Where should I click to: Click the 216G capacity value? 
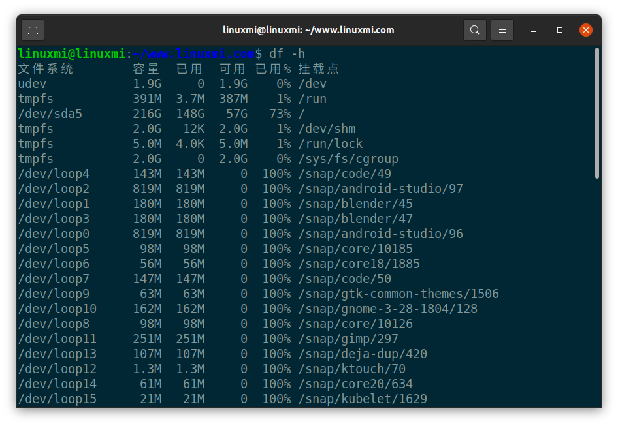pyautogui.click(x=147, y=114)
